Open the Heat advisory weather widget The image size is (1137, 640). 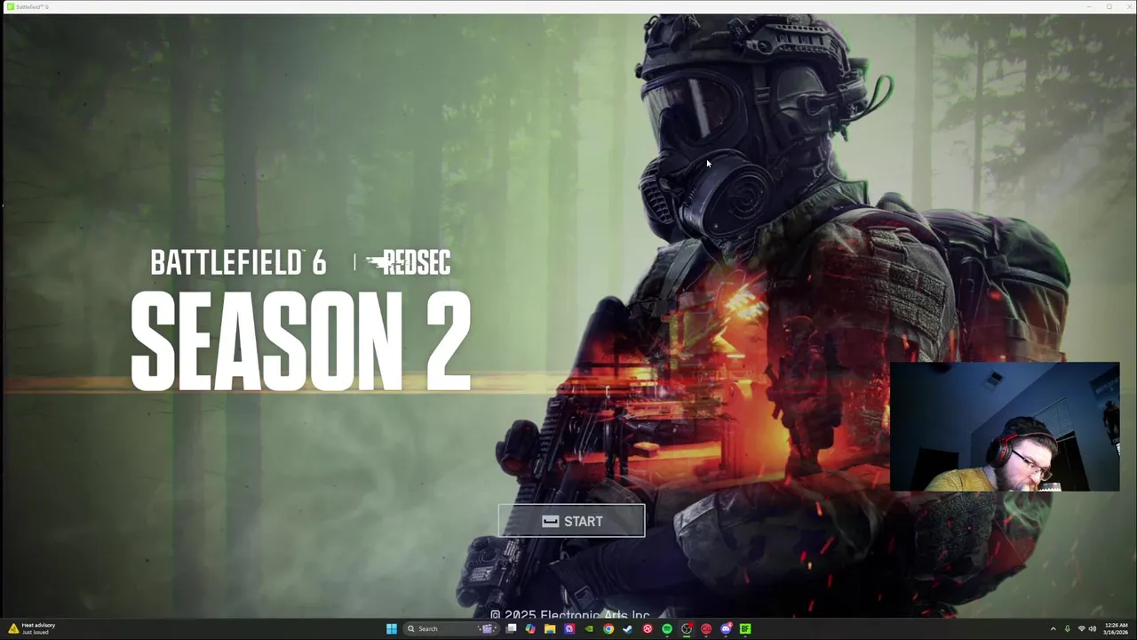tap(32, 628)
